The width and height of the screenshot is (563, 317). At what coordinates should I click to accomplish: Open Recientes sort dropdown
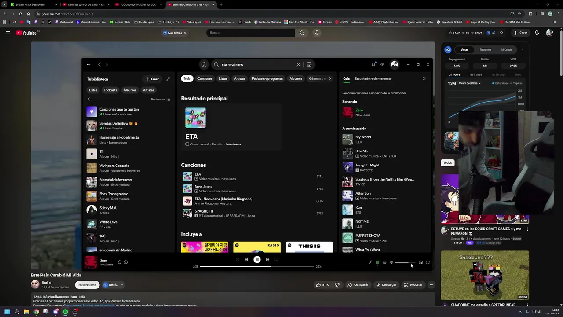(161, 100)
